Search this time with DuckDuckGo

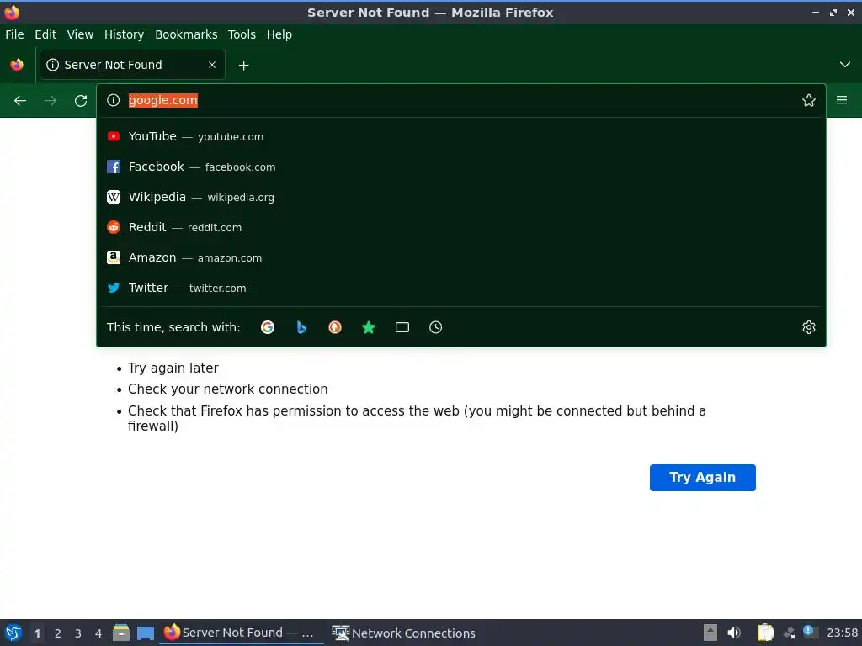click(x=335, y=327)
